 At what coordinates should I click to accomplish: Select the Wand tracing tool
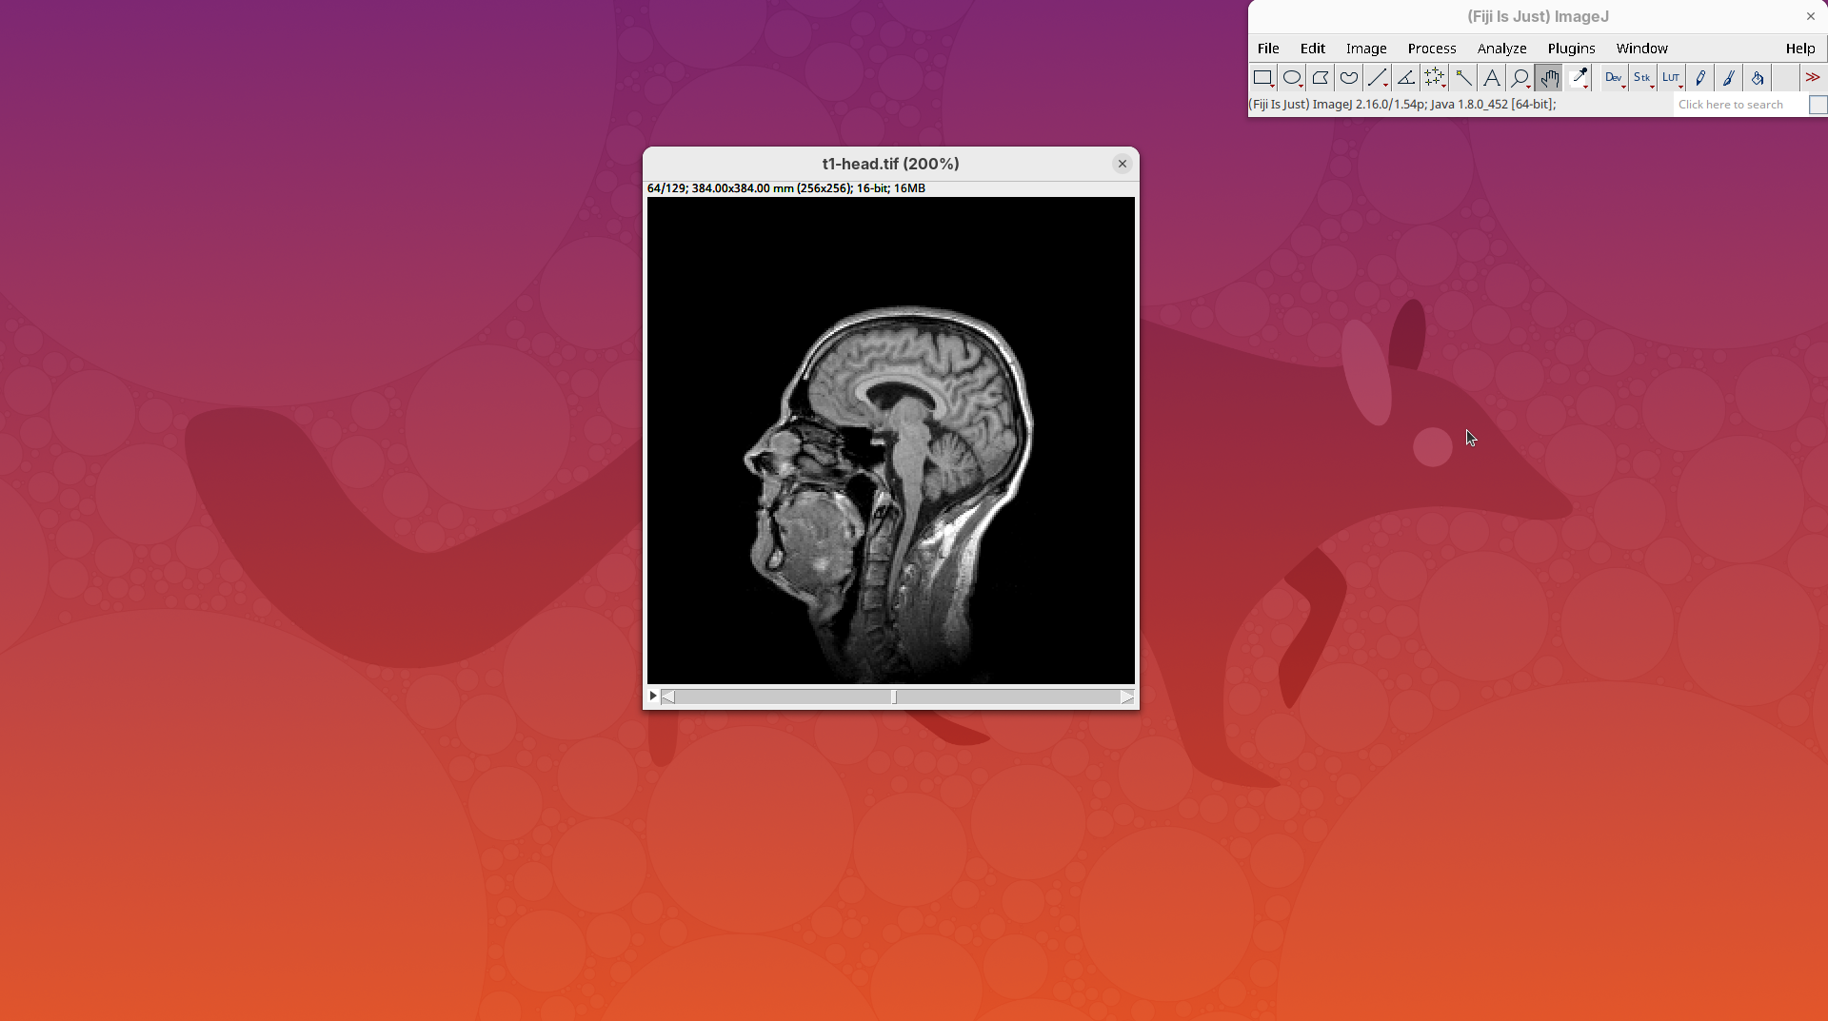[x=1463, y=78]
